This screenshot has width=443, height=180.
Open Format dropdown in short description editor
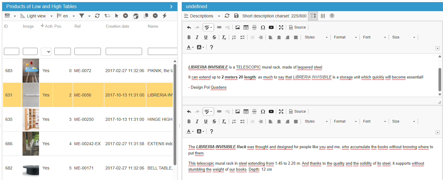[345, 37]
